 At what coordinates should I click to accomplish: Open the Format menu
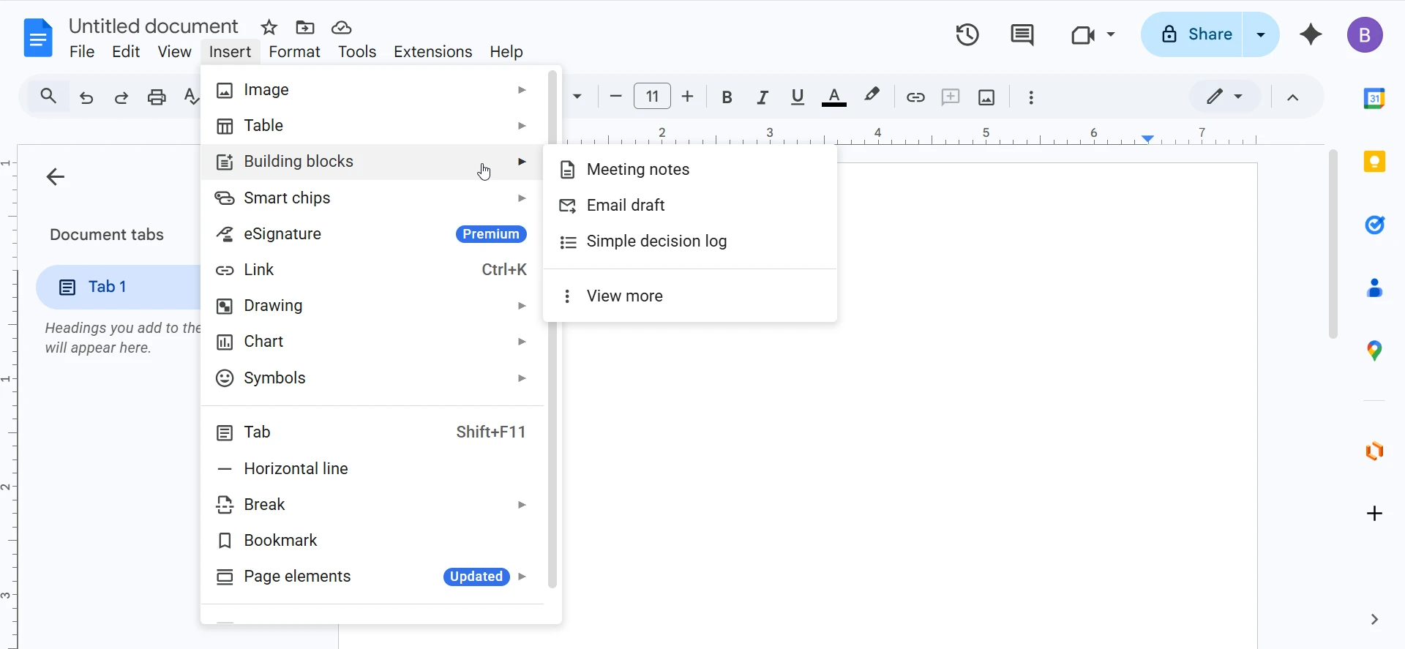tap(294, 52)
